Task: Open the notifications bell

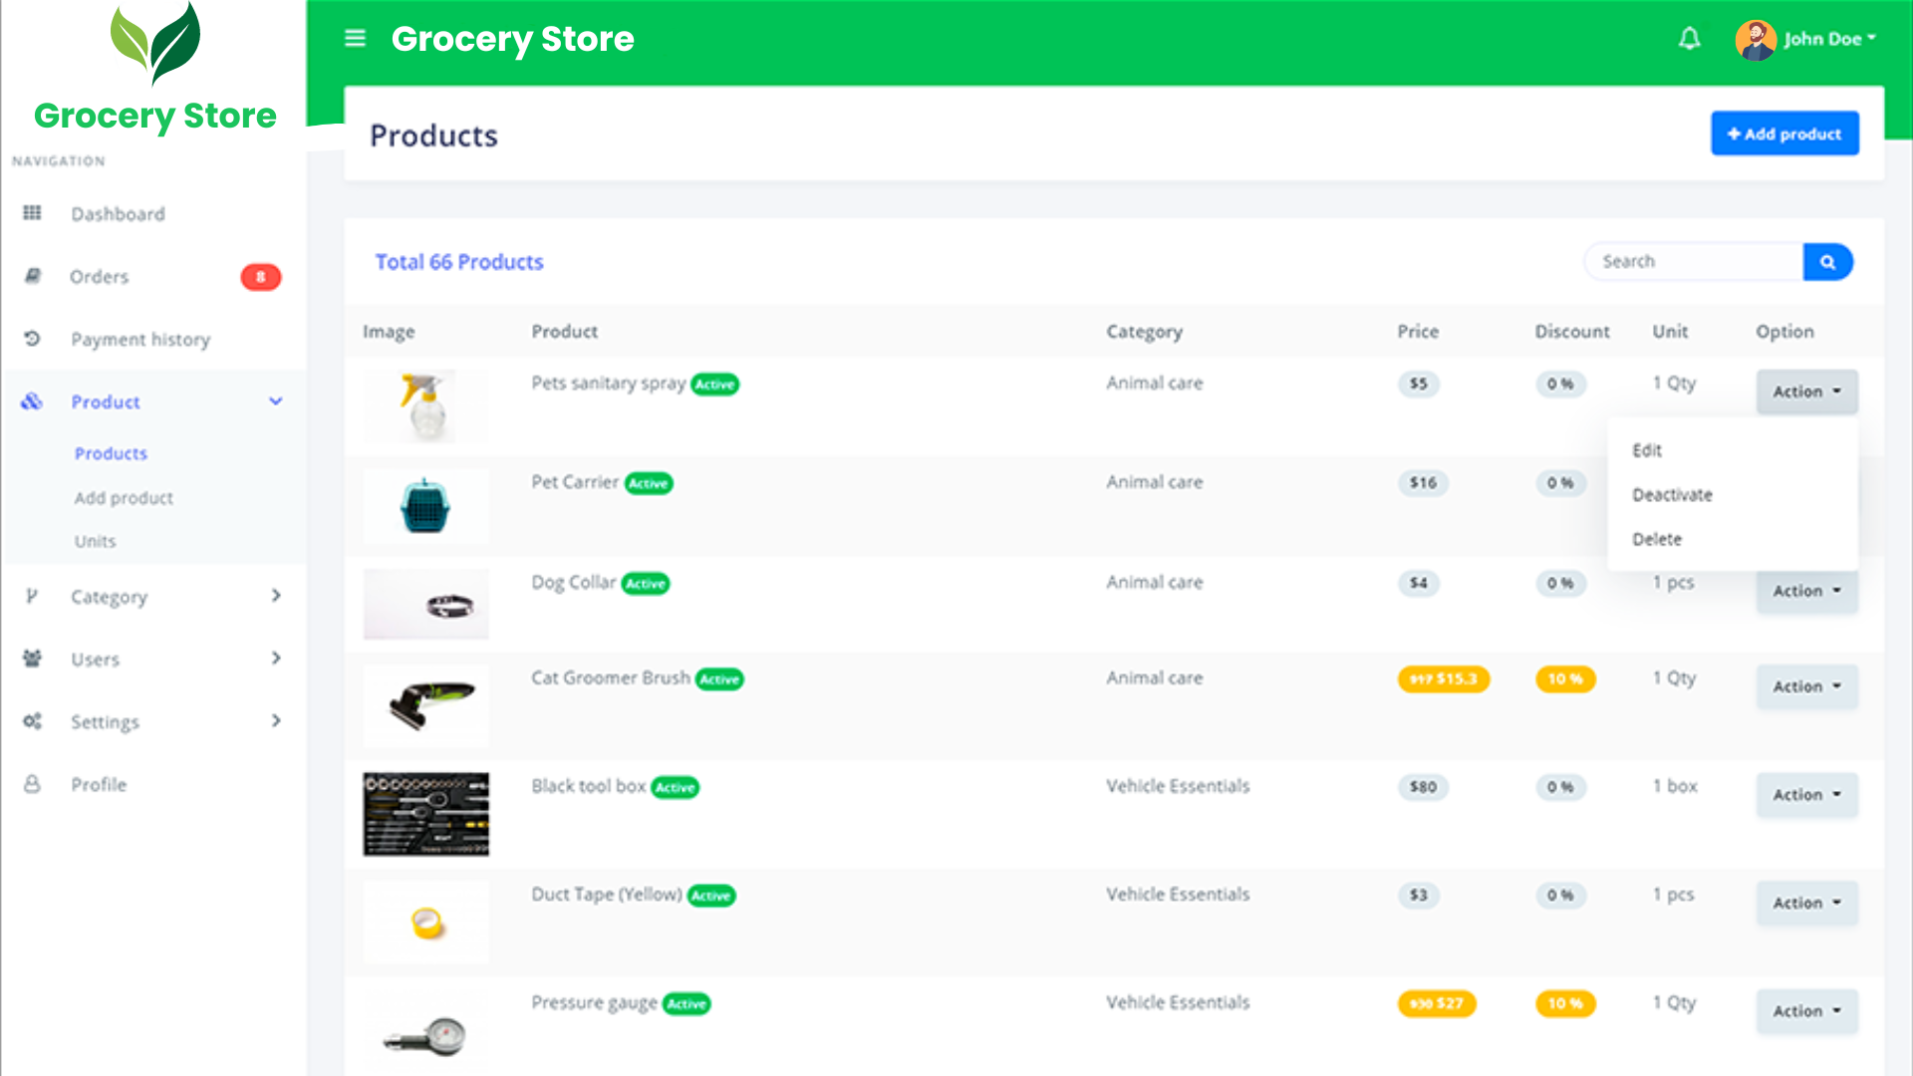Action: point(1689,39)
